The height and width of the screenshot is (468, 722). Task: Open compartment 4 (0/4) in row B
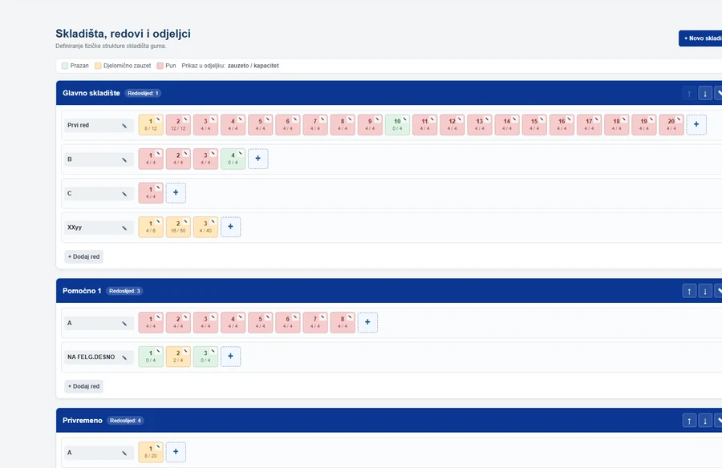(x=233, y=159)
